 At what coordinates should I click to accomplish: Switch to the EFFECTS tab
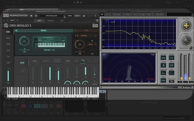tap(51, 21)
